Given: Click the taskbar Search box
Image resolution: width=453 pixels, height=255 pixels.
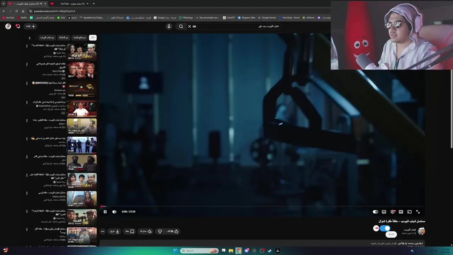Looking at the screenshot, I should (199, 251).
